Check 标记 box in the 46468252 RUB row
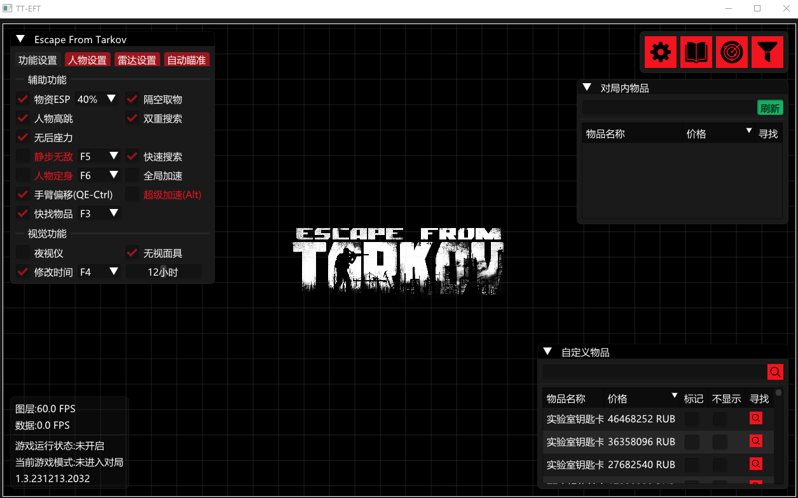The height and width of the screenshot is (498, 798). pyautogui.click(x=692, y=419)
